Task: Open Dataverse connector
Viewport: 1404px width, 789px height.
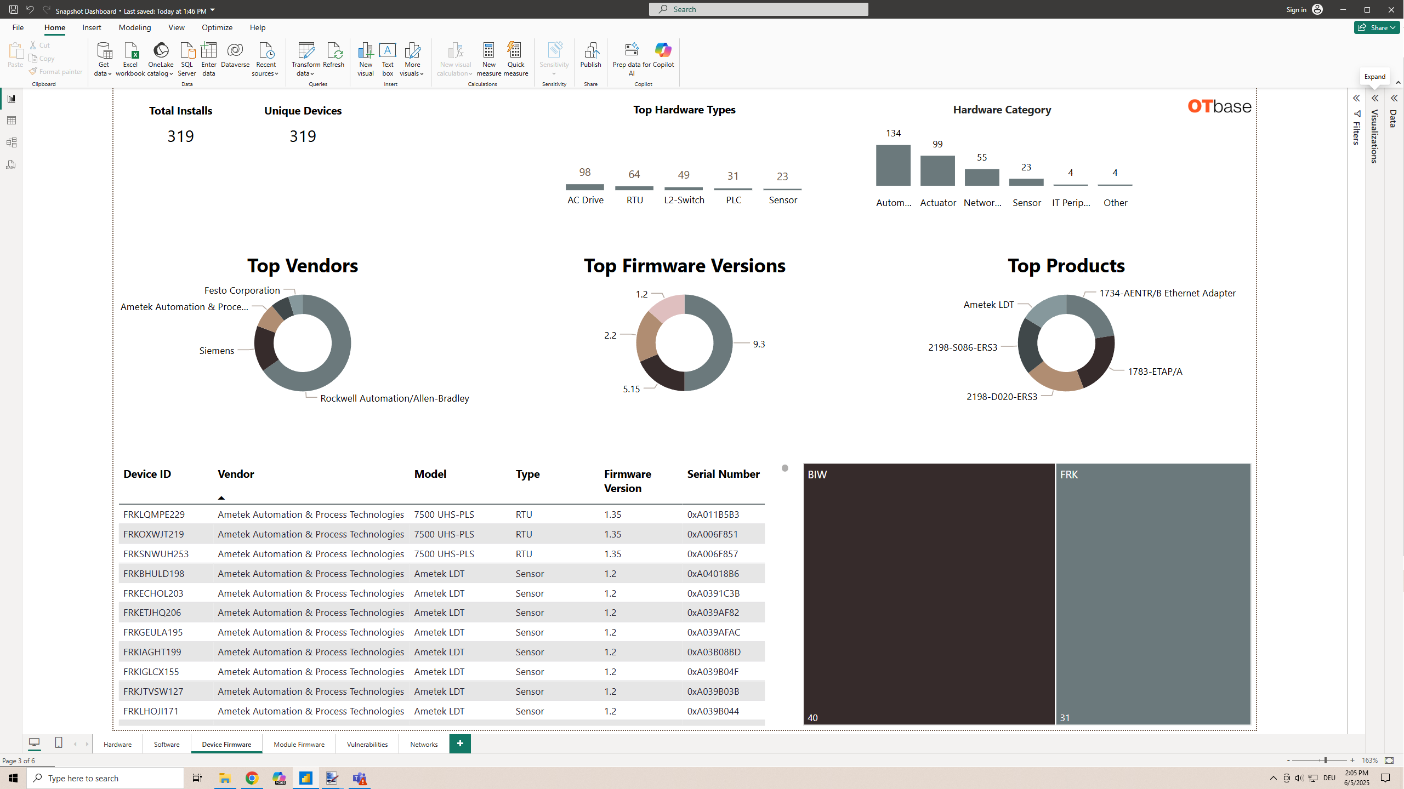Action: point(235,55)
